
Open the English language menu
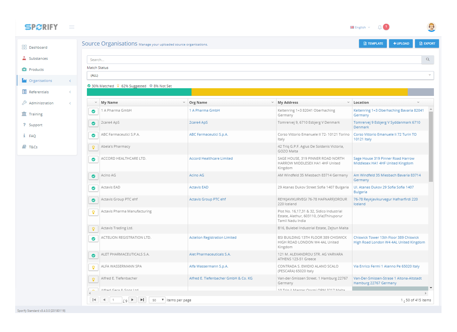(360, 27)
